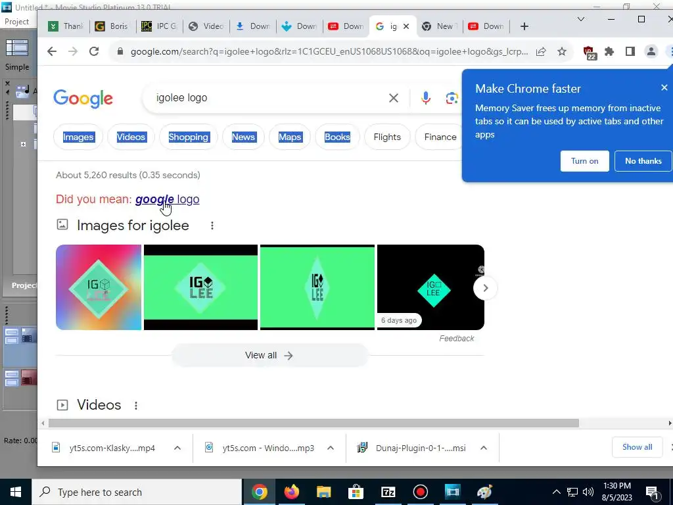The image size is (673, 505).
Task: Switch to the IPC G tab
Action: tap(160, 26)
